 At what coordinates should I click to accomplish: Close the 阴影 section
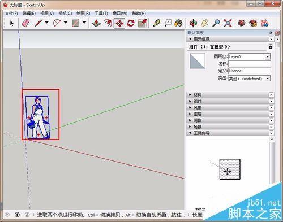[271, 120]
